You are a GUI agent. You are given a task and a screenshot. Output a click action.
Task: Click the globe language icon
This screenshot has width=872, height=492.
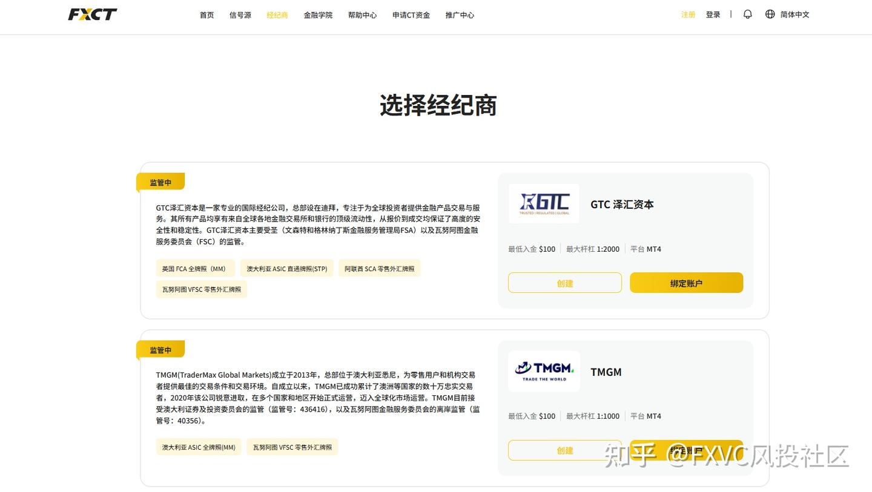(x=770, y=14)
